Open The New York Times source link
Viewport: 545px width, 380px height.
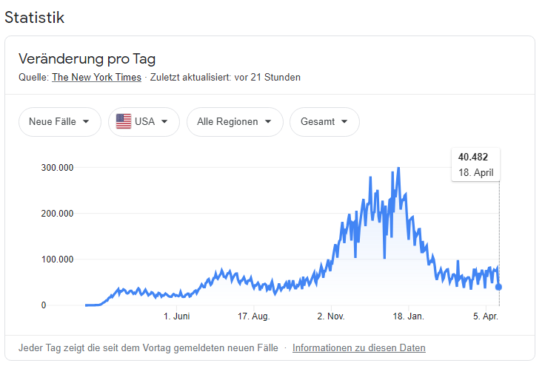98,77
